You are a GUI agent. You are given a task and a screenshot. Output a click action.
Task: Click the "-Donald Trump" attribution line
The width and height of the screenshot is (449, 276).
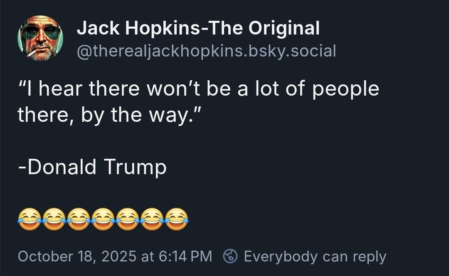coord(92,167)
